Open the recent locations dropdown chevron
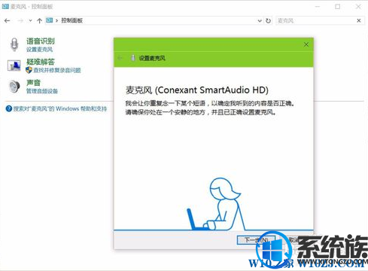The width and height of the screenshot is (368, 271). [x=30, y=20]
